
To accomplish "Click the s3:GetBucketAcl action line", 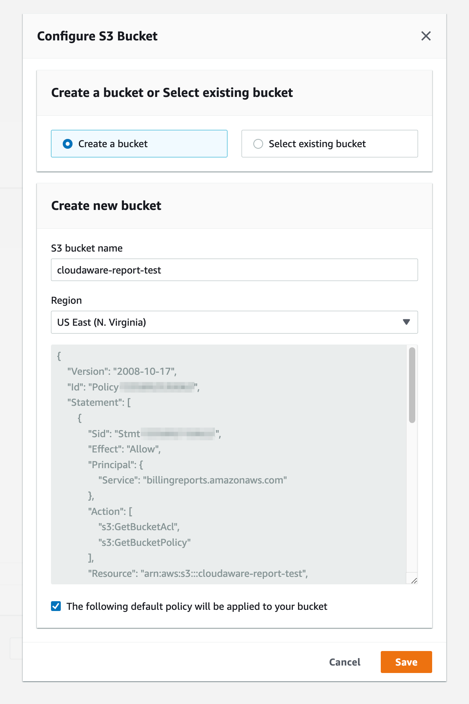I will tap(139, 527).
